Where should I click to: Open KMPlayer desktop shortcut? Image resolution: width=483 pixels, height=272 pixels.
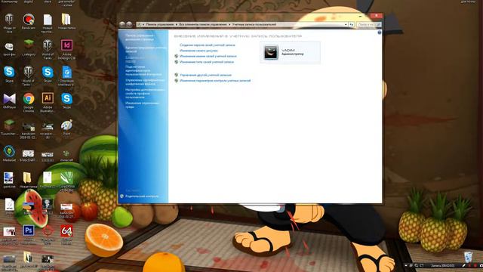point(9,100)
